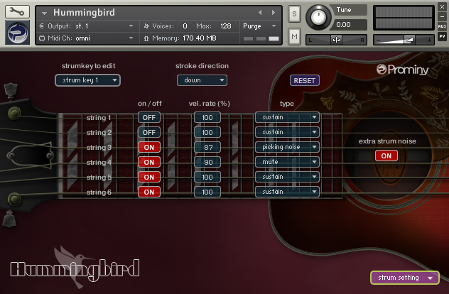Open the stroke direction dropdown

202,80
